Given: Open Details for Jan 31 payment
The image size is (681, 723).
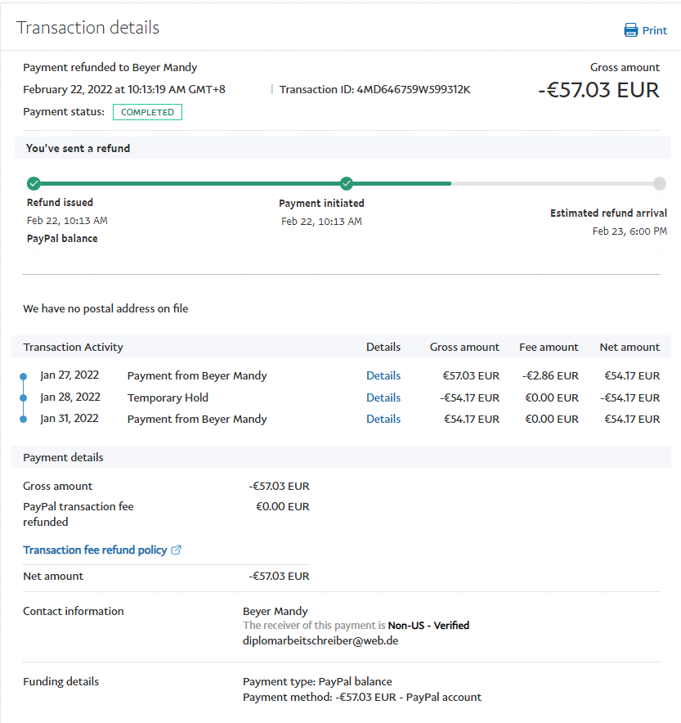Looking at the screenshot, I should click(x=383, y=419).
